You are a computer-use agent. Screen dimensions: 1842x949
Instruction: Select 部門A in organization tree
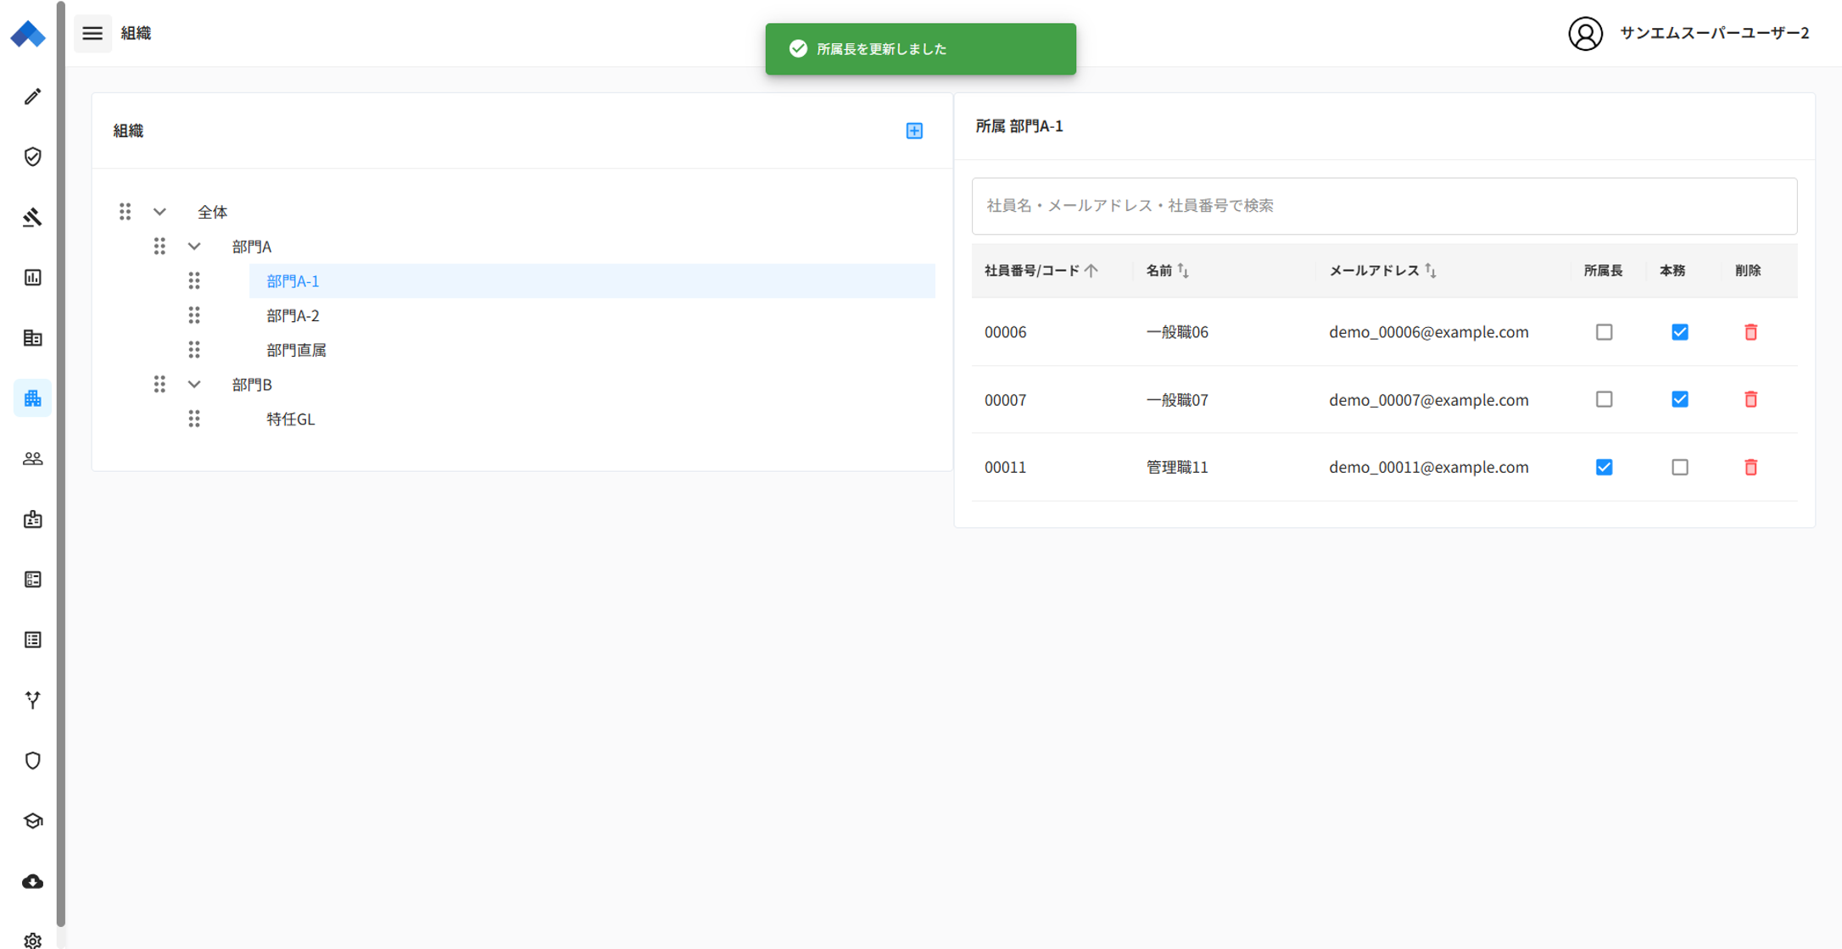click(252, 246)
